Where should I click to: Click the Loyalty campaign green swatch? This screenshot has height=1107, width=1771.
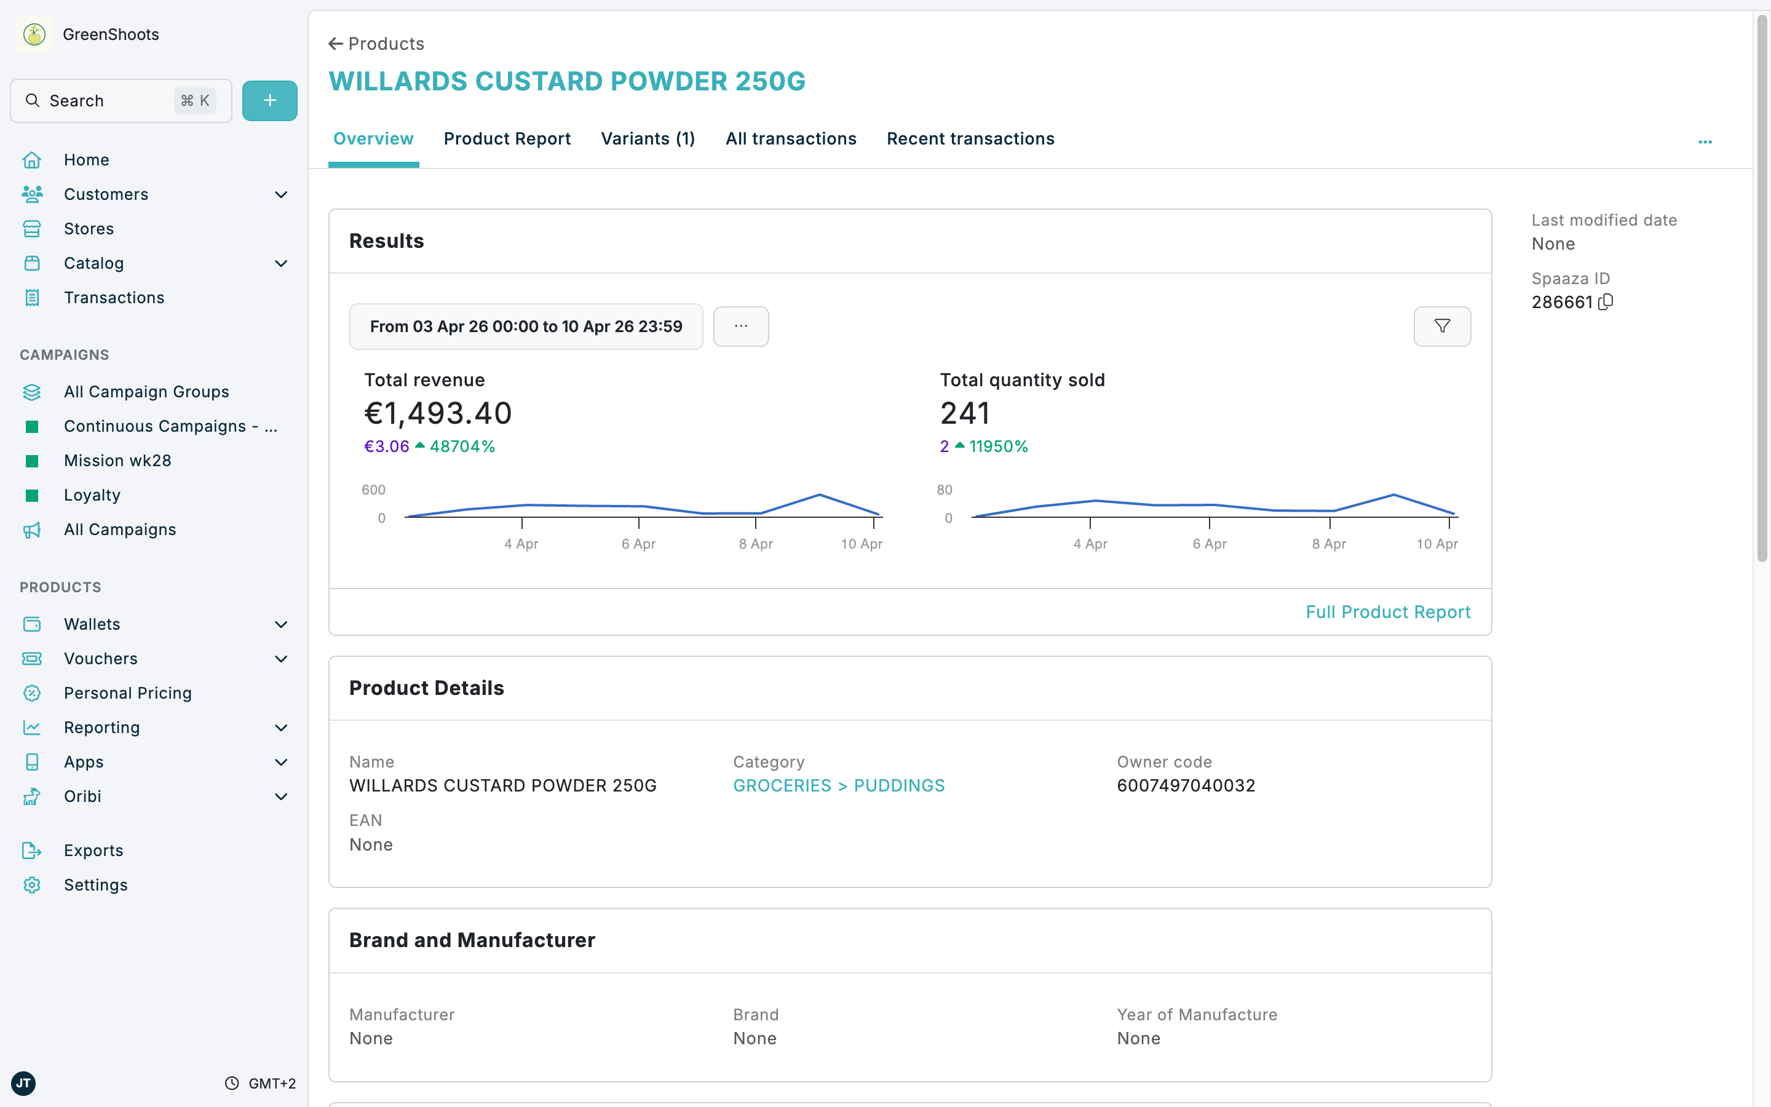tap(32, 495)
